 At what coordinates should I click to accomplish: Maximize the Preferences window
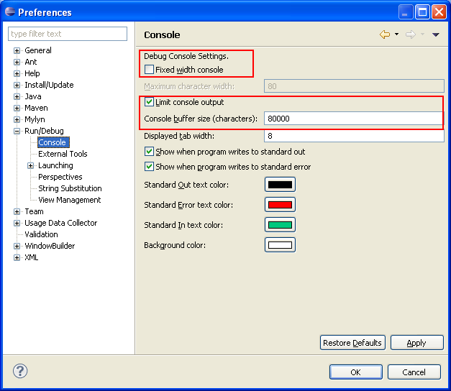click(422, 12)
